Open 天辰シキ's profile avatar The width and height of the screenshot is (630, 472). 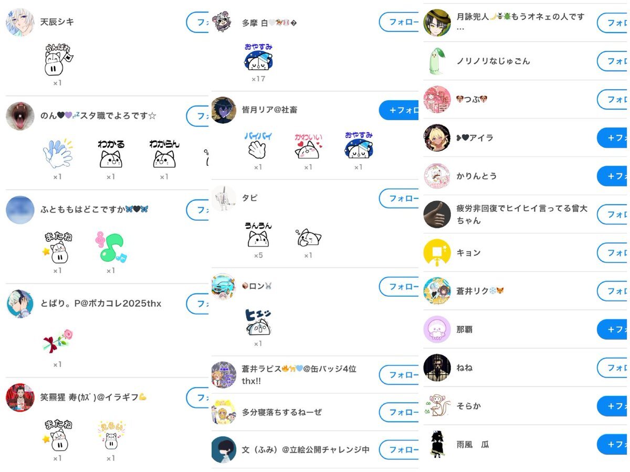click(x=20, y=22)
